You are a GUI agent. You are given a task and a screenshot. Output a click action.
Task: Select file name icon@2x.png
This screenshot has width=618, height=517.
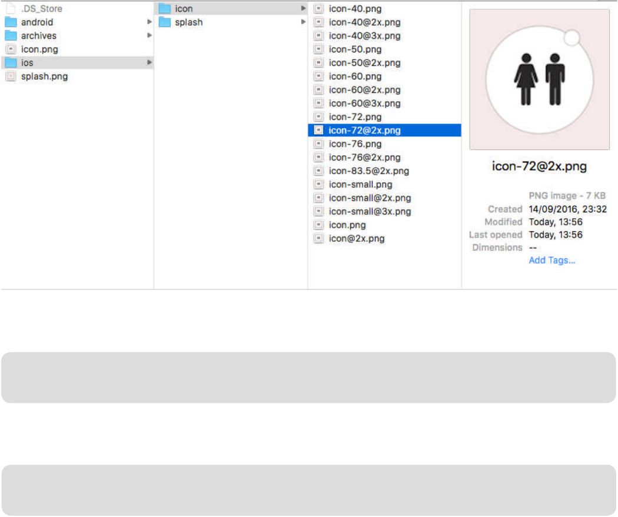(x=357, y=238)
